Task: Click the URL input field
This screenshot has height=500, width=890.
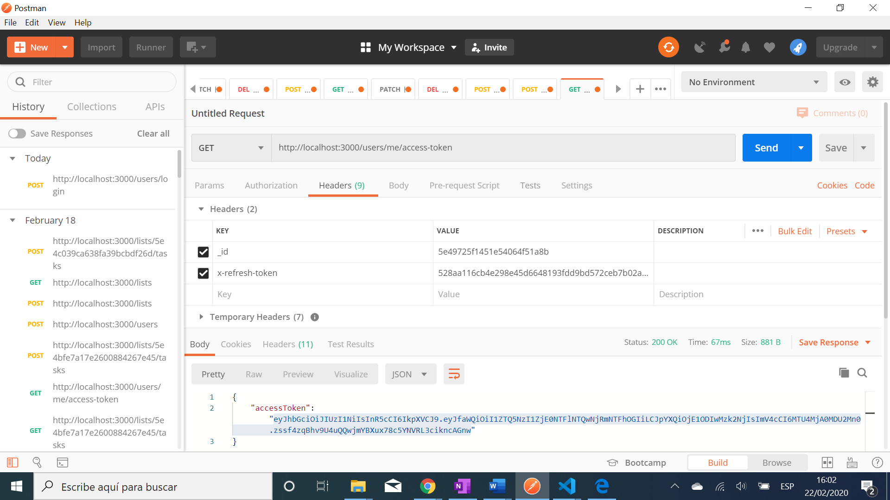Action: click(502, 147)
